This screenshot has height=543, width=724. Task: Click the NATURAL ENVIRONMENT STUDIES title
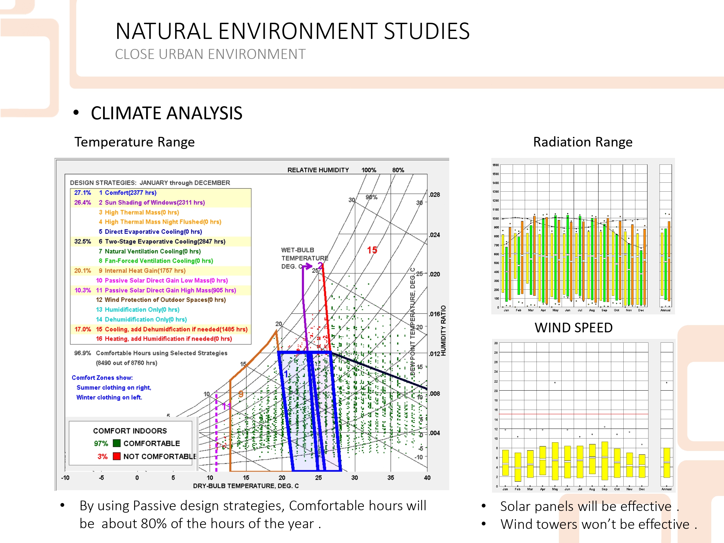(292, 31)
